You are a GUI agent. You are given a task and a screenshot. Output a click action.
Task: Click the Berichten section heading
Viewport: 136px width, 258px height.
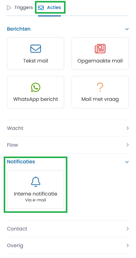click(19, 29)
